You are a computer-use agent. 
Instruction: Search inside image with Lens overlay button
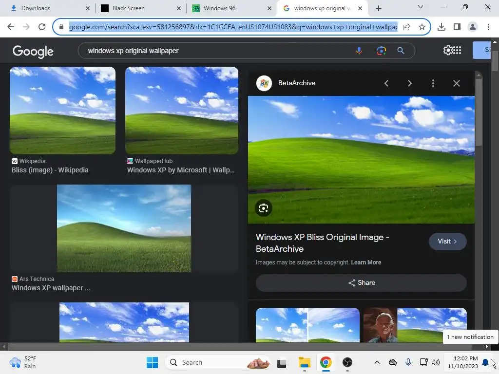tap(264, 208)
